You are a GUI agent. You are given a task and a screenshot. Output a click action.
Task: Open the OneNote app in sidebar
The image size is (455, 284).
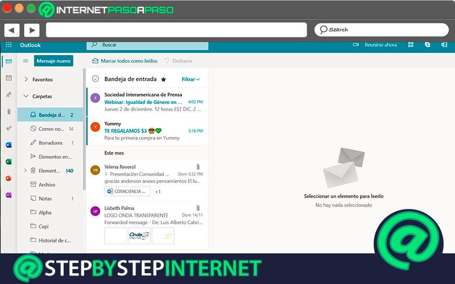[9, 195]
